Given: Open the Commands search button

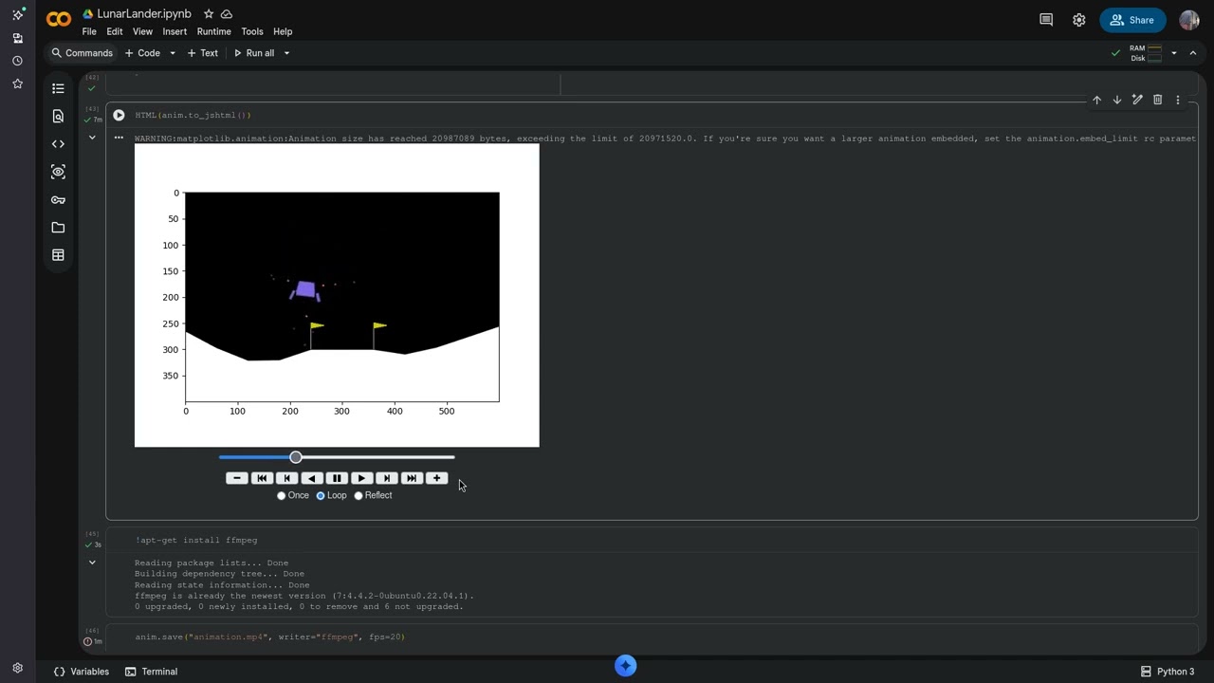Looking at the screenshot, I should (83, 53).
